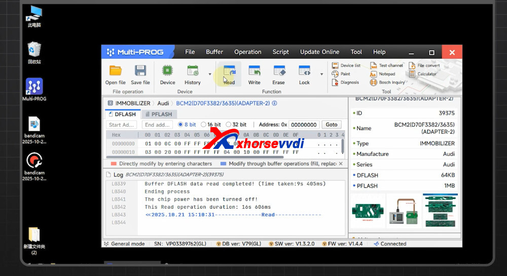Switch to the PFLASH tab
Screen dimensions: 507x276
(x=159, y=114)
